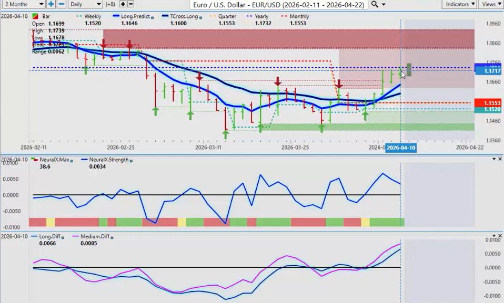Viewport: 504px width, 303px height.
Task: Open the Views menu
Action: coord(491,4)
